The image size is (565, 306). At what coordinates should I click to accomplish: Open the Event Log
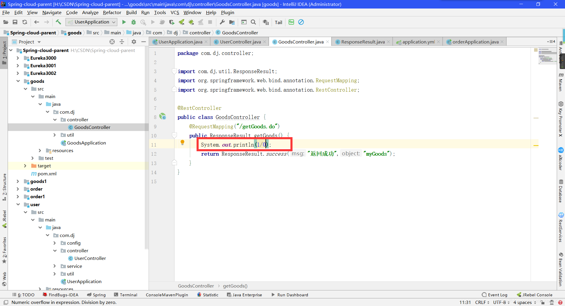(x=495, y=295)
